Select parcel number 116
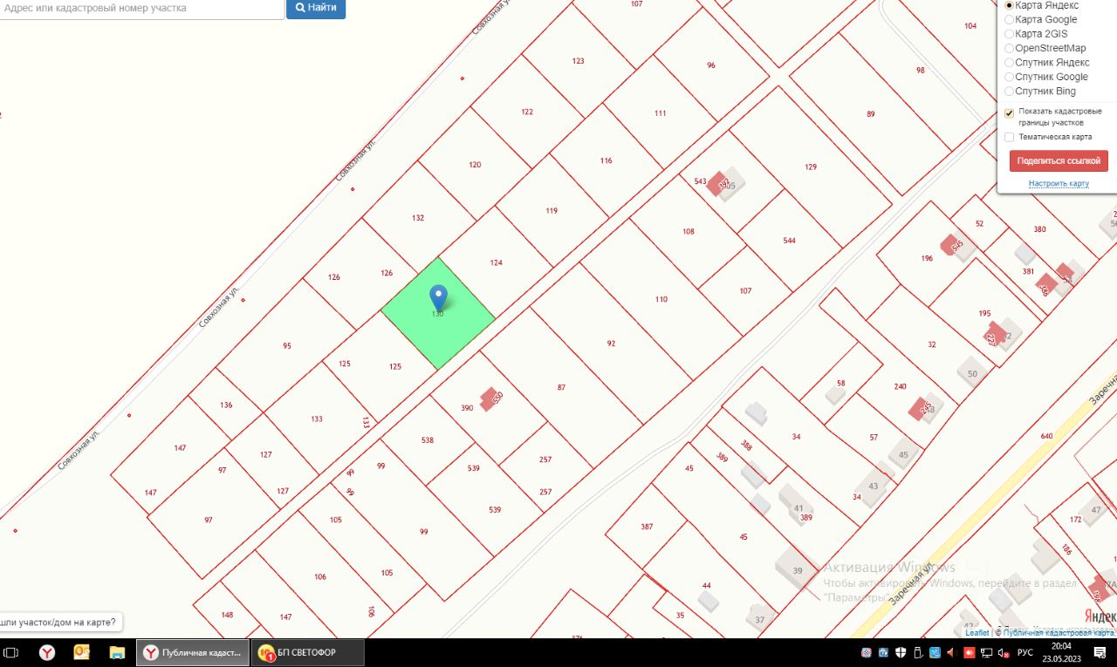 click(606, 160)
